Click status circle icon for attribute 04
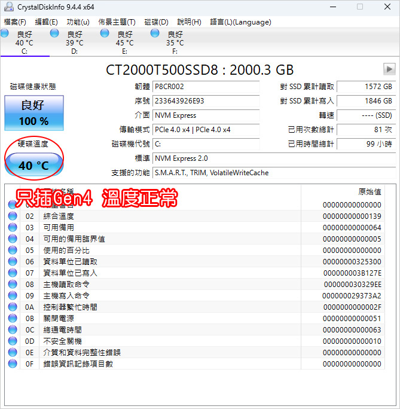This screenshot has width=400, height=409. (x=13, y=239)
